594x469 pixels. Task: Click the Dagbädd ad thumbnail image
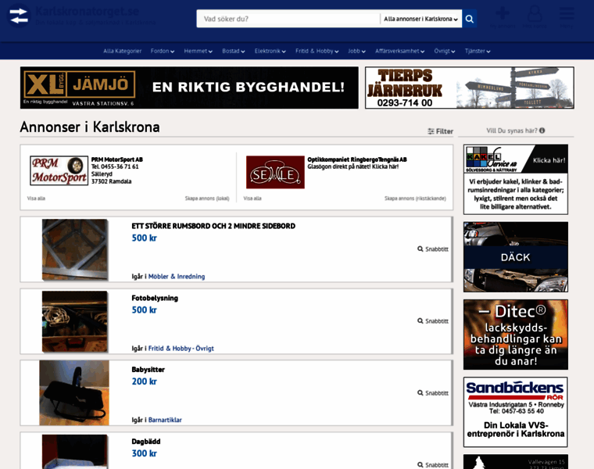pos(75,452)
